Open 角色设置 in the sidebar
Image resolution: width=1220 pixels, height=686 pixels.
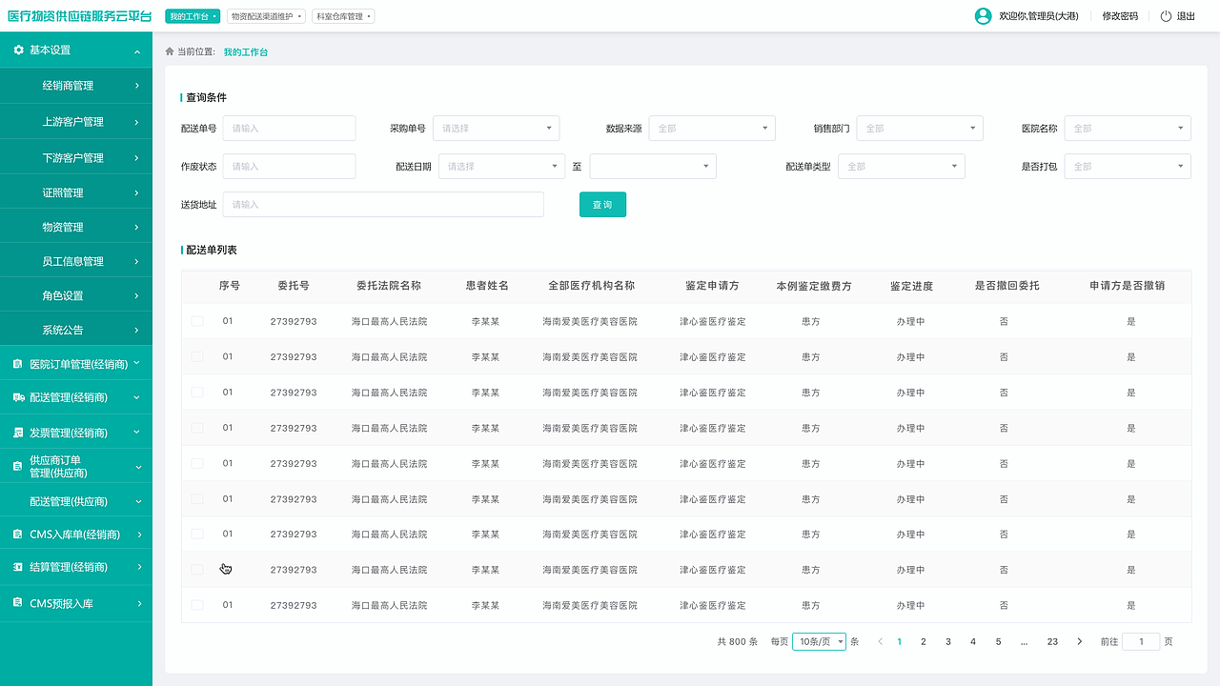click(x=76, y=295)
